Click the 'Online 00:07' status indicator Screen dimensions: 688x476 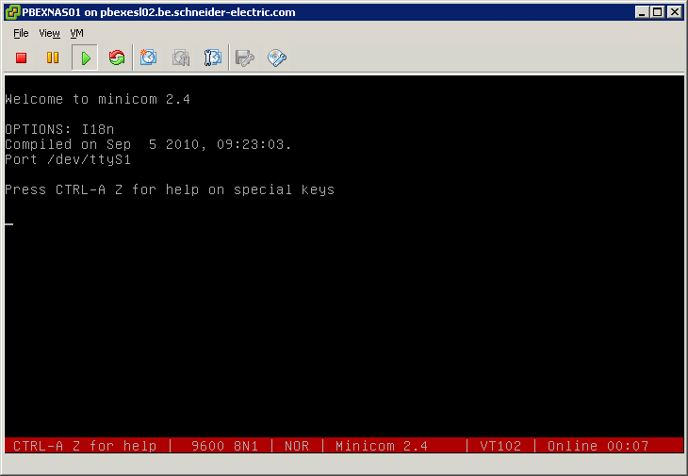[598, 446]
